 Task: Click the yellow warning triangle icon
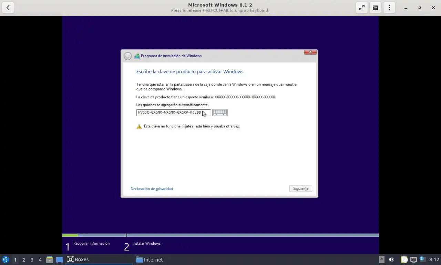(x=139, y=127)
